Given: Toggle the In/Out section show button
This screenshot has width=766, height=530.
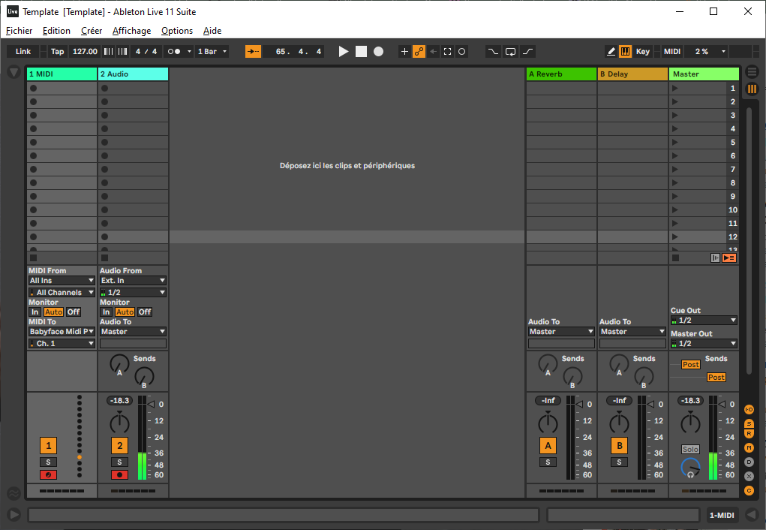Looking at the screenshot, I should [749, 409].
